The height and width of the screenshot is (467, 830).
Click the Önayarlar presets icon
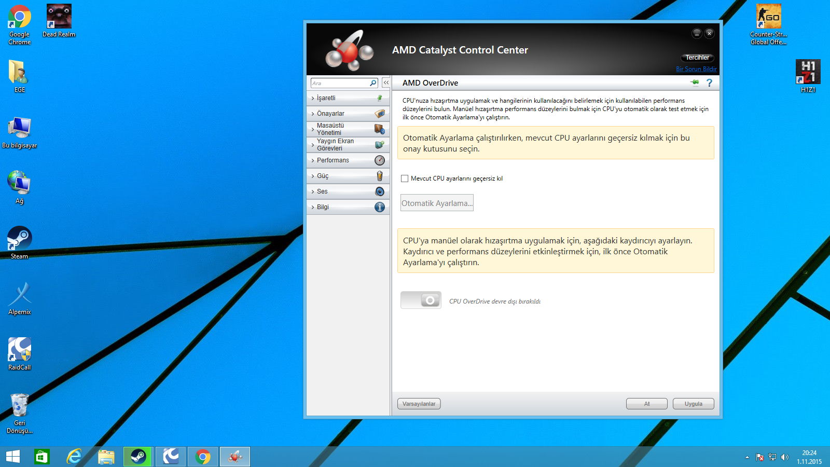(x=380, y=114)
